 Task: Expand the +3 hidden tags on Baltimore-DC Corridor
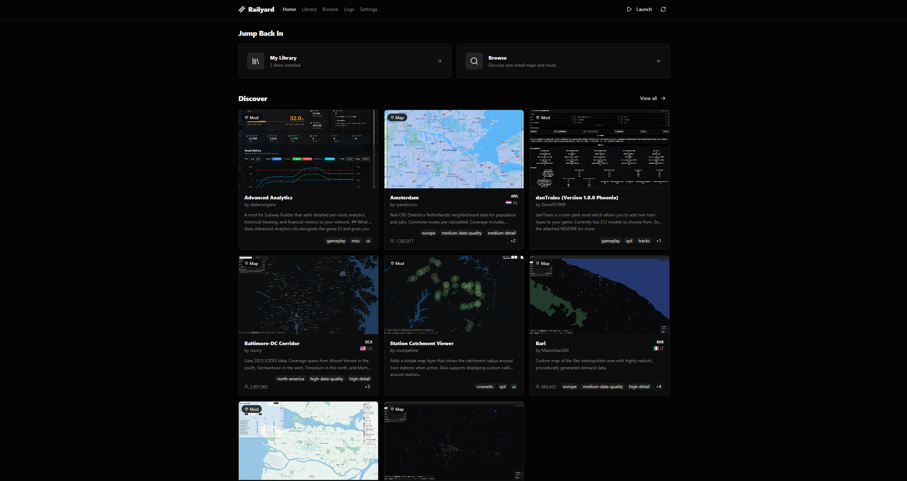coord(367,387)
